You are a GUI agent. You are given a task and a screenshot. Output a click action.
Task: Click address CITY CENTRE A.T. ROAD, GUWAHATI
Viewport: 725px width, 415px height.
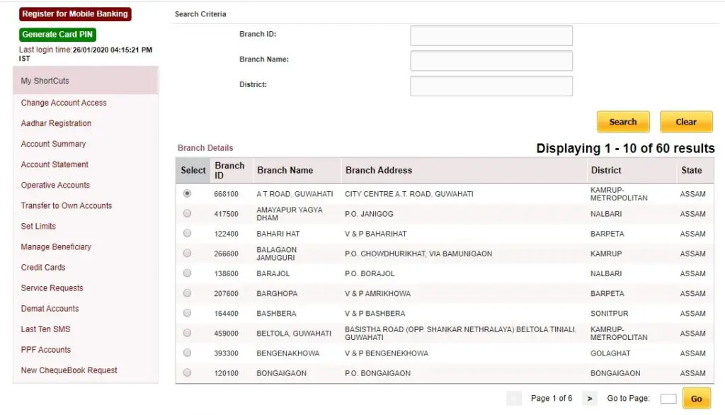coord(409,194)
